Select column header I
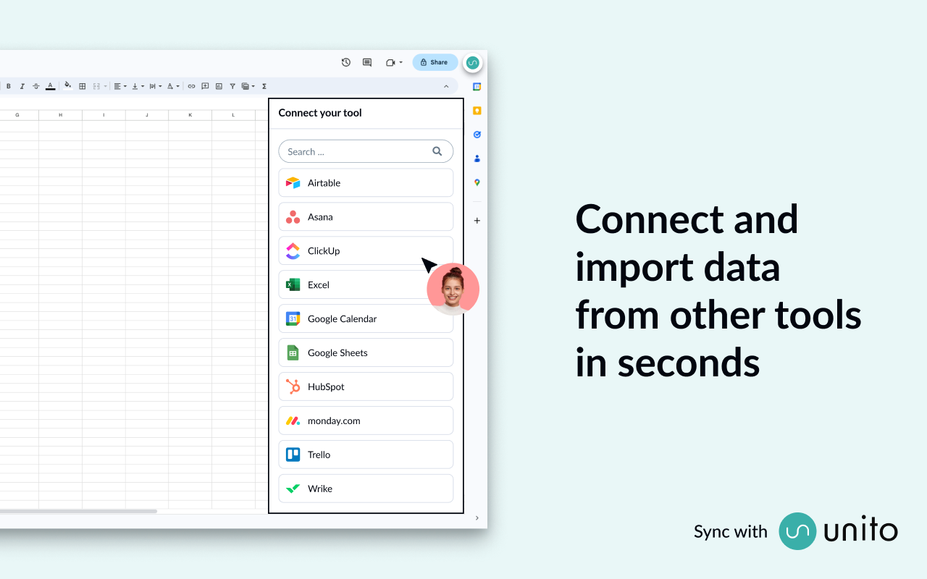The width and height of the screenshot is (927, 579). pyautogui.click(x=104, y=115)
